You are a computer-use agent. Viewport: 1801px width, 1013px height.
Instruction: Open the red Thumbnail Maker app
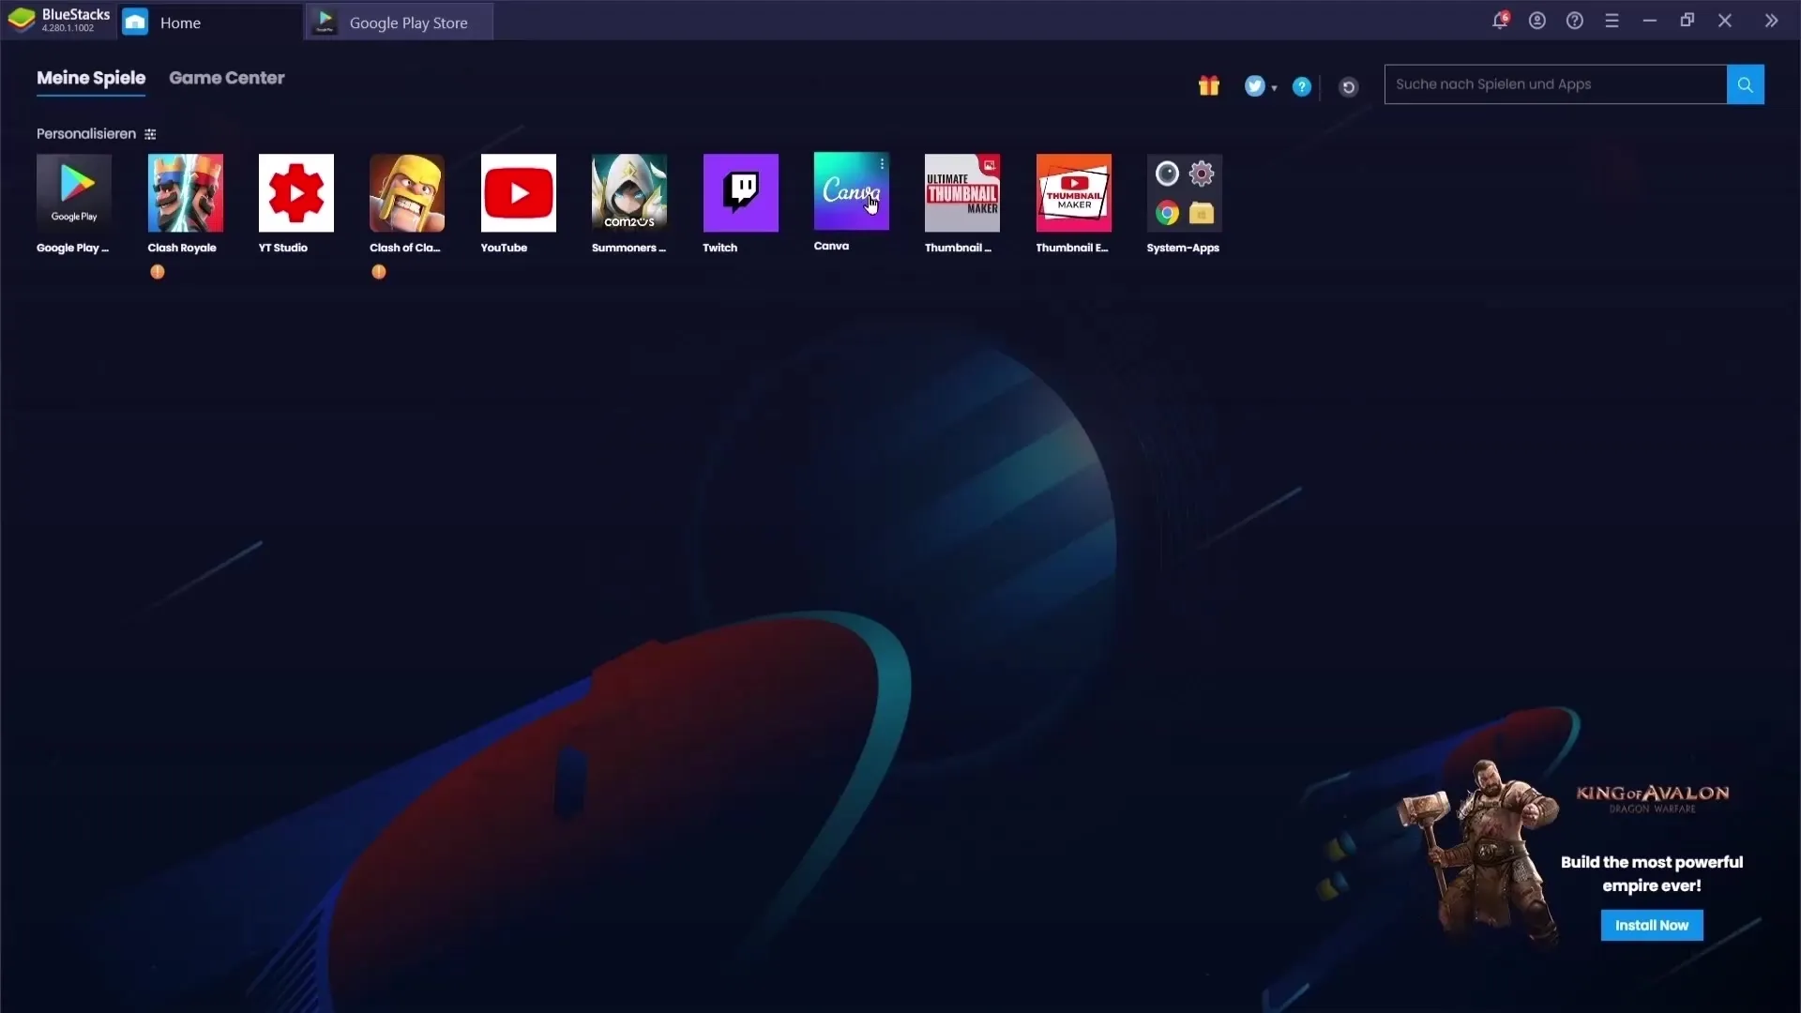pos(1073,192)
